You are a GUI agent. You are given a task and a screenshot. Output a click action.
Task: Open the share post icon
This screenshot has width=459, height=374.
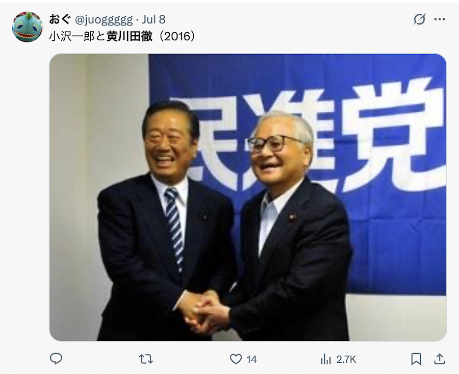(440, 359)
